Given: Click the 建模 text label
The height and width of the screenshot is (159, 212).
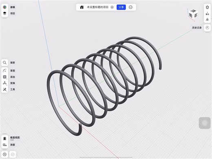Looking at the screenshot, I should click(13, 7).
